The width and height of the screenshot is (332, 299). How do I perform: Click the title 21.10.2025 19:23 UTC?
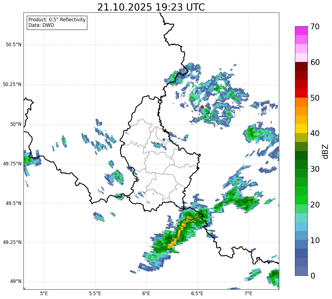pos(151,7)
